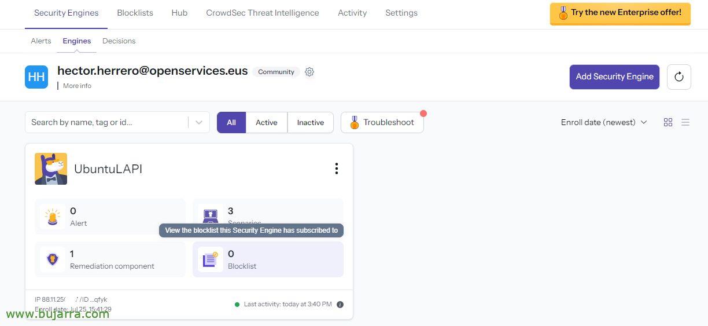Expand the search field dropdown arrow
708x326 pixels.
tap(199, 122)
